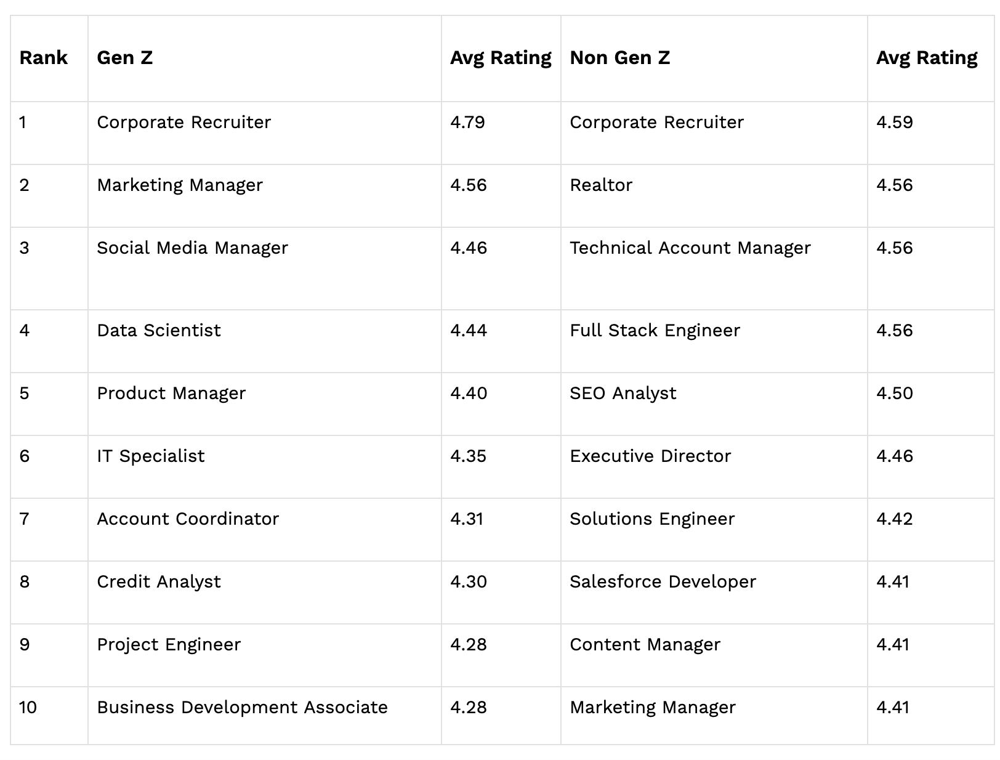Select the Gen Z column header
The width and height of the screenshot is (1000, 760).
125,58
